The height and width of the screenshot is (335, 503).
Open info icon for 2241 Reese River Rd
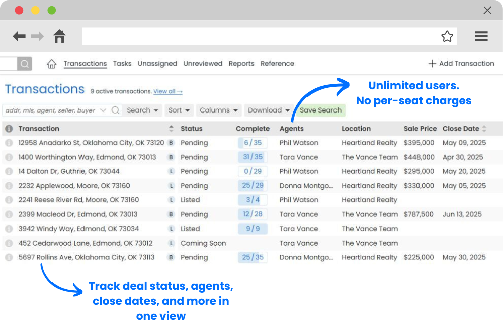click(9, 200)
